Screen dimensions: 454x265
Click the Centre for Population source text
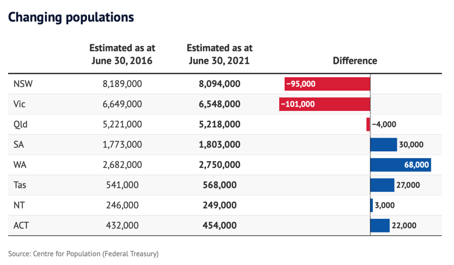[83, 254]
